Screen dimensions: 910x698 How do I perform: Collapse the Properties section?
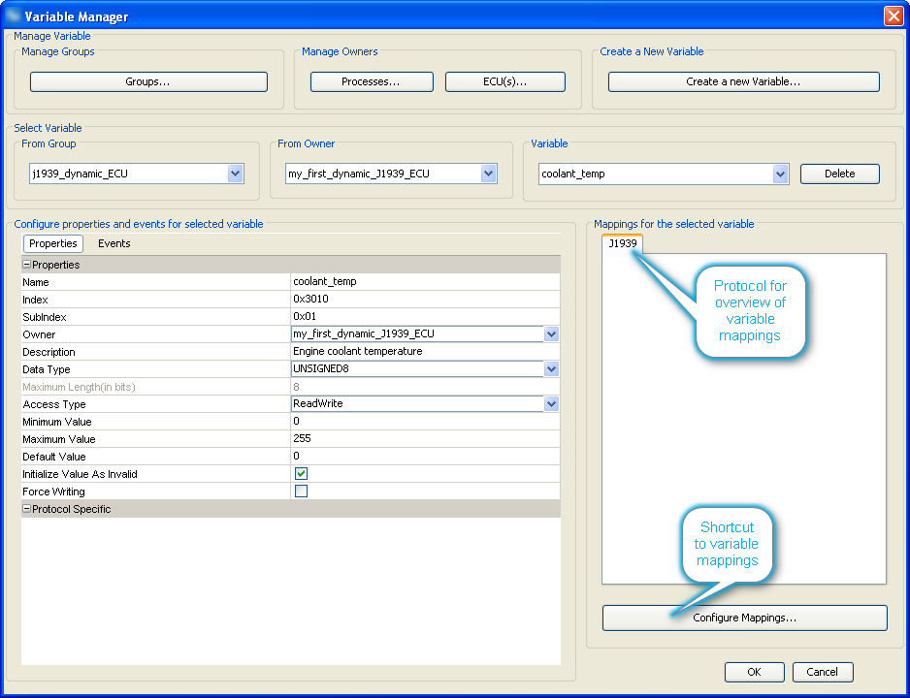point(27,265)
